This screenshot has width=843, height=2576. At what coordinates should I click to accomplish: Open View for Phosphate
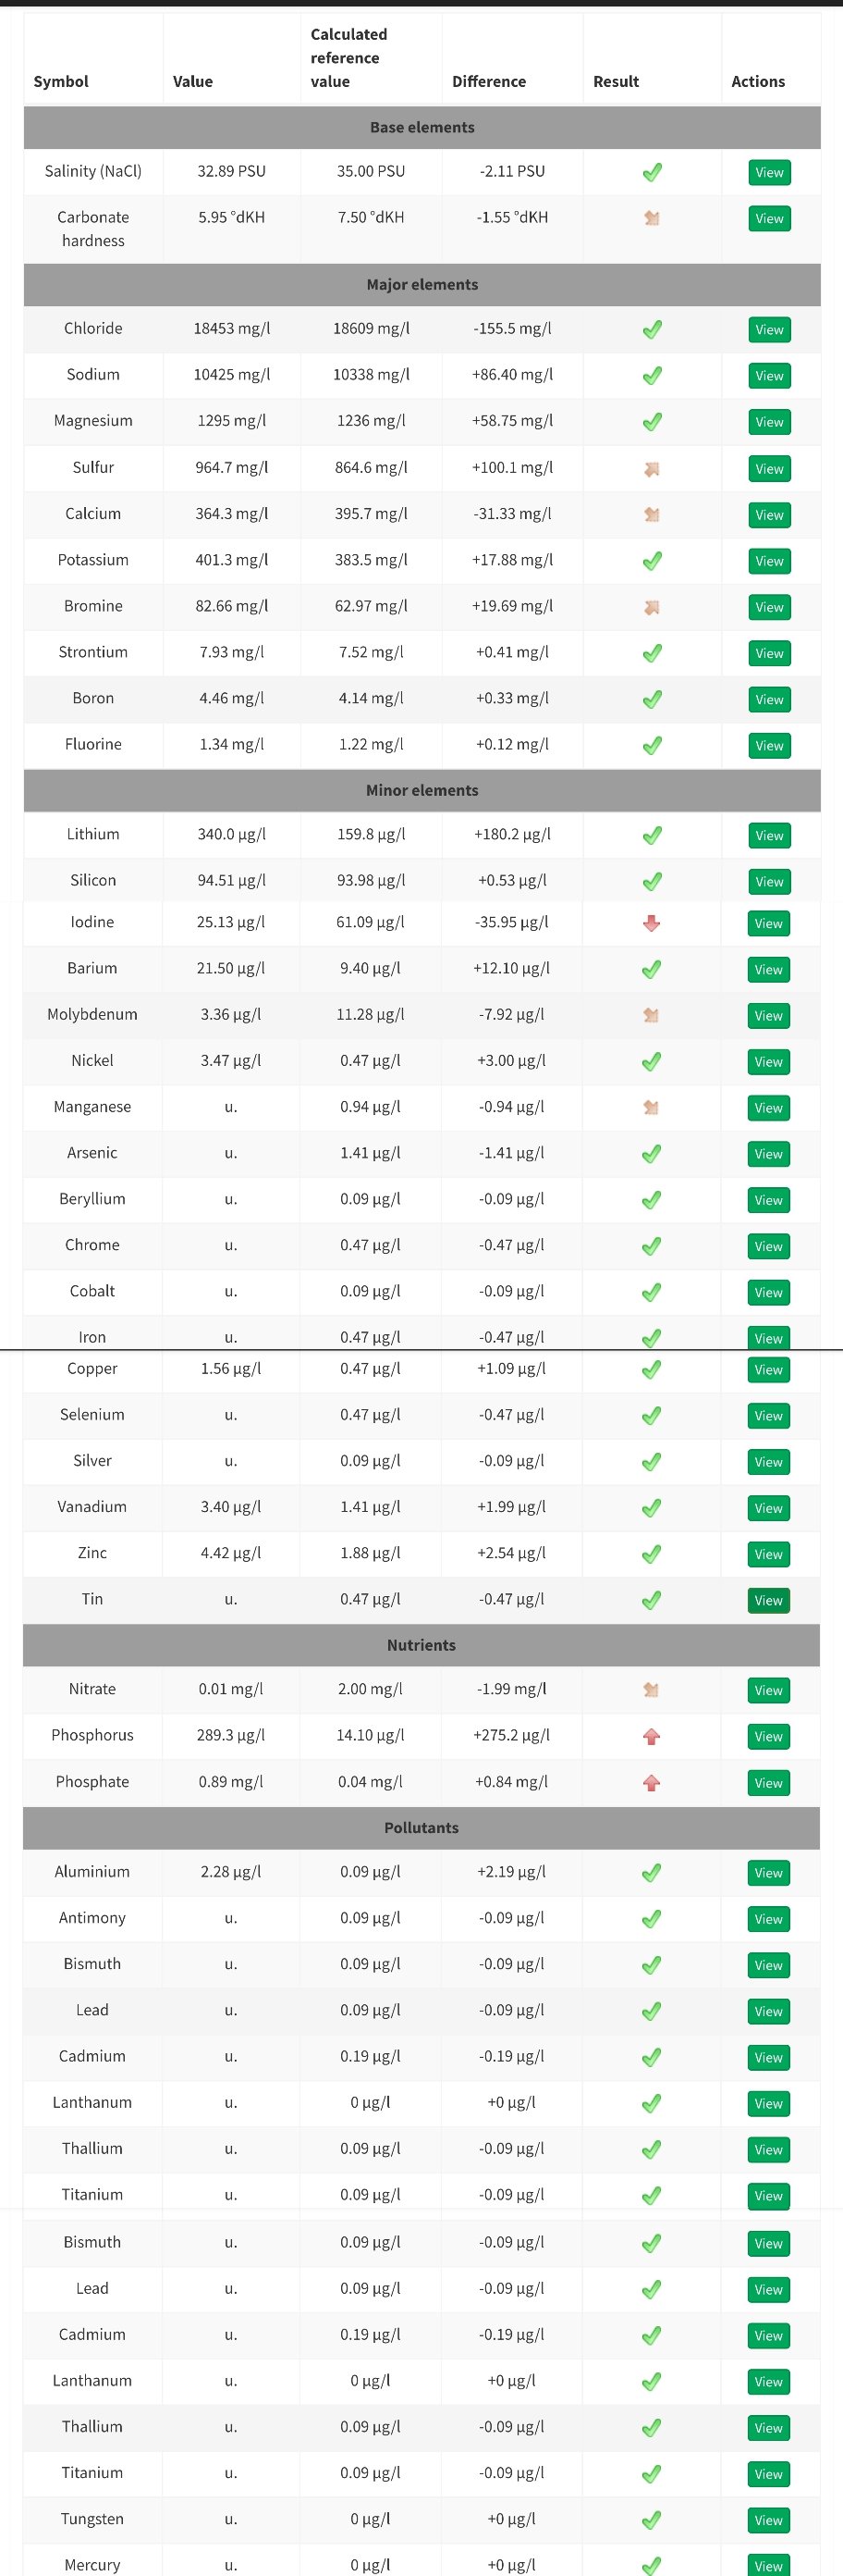pyautogui.click(x=768, y=1783)
